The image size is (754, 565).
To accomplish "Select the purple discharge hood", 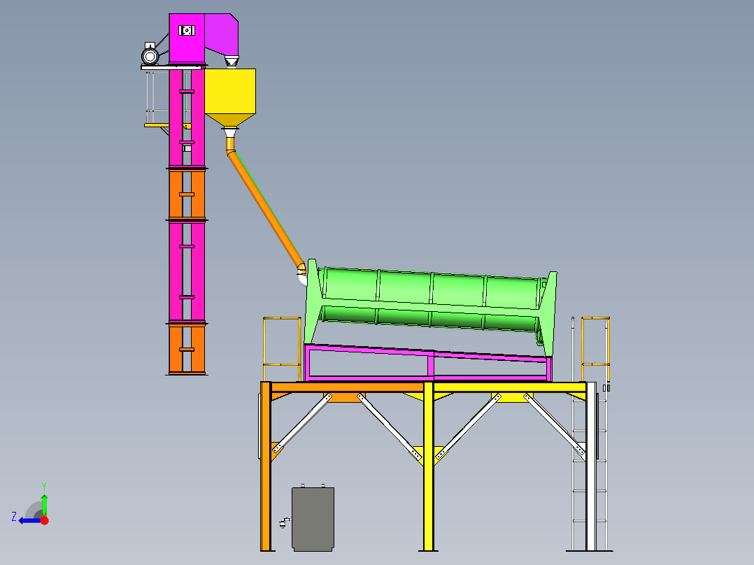I will pyautogui.click(x=222, y=35).
